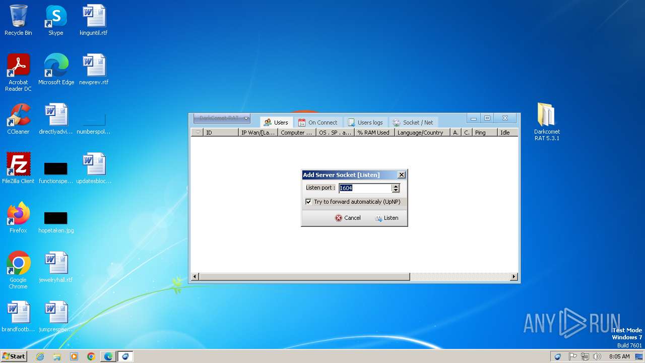Select the CCleaner desktop shortcut
Viewport: 645px width, 363px height.
point(18,119)
